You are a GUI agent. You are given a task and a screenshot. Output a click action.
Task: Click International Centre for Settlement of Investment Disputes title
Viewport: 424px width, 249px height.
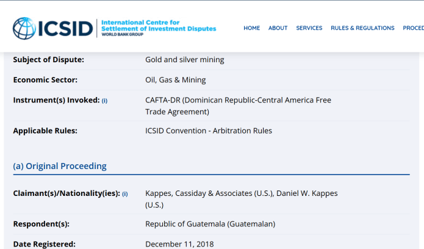coord(158,26)
